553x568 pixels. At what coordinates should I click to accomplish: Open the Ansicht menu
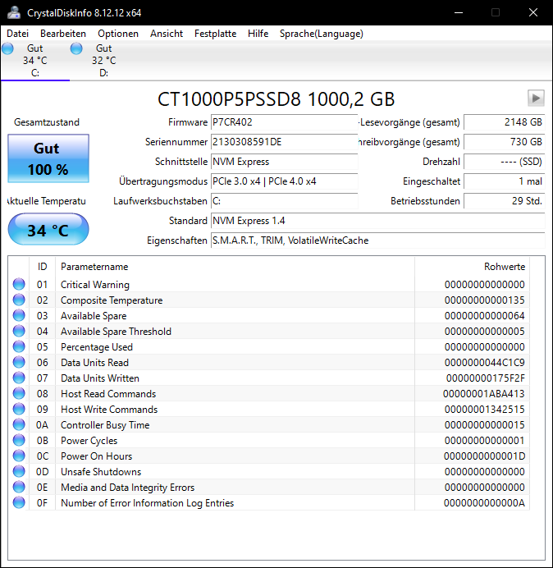167,34
